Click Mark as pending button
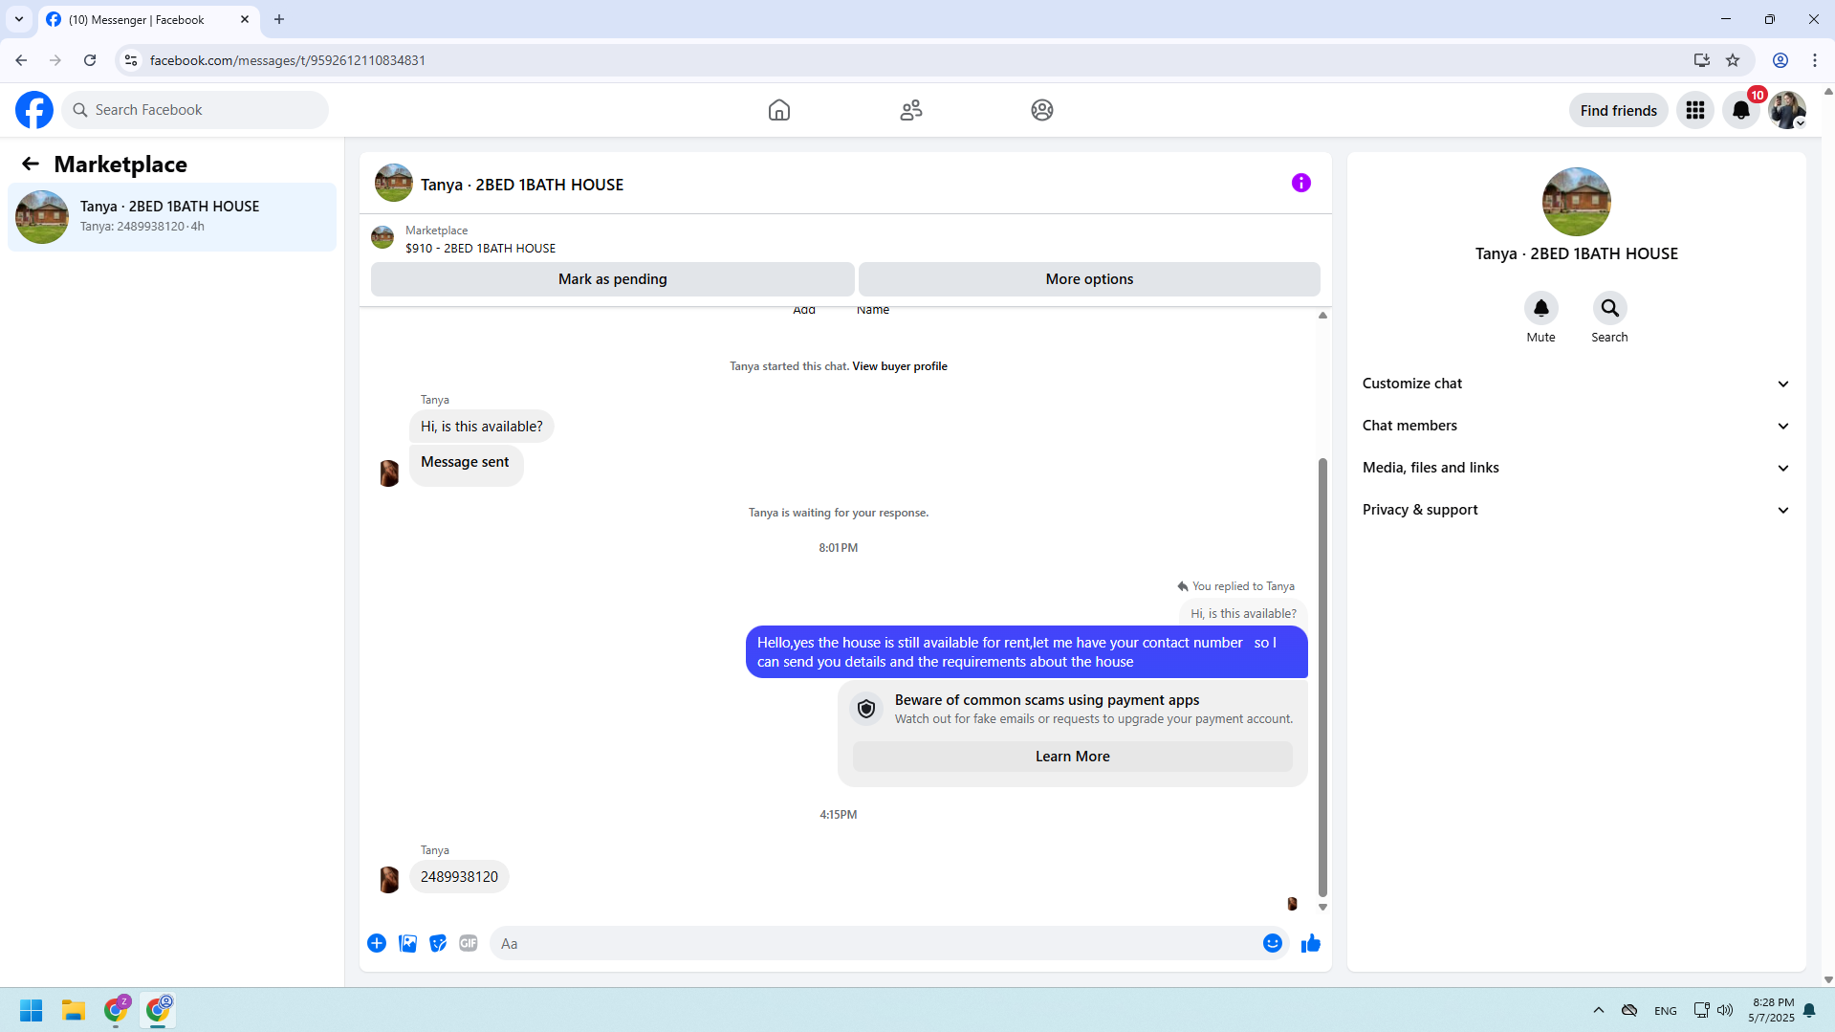1835x1032 pixels. point(613,279)
